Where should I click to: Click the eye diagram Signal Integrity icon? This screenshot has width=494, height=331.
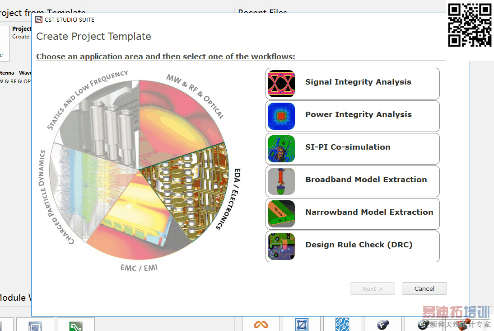[281, 84]
